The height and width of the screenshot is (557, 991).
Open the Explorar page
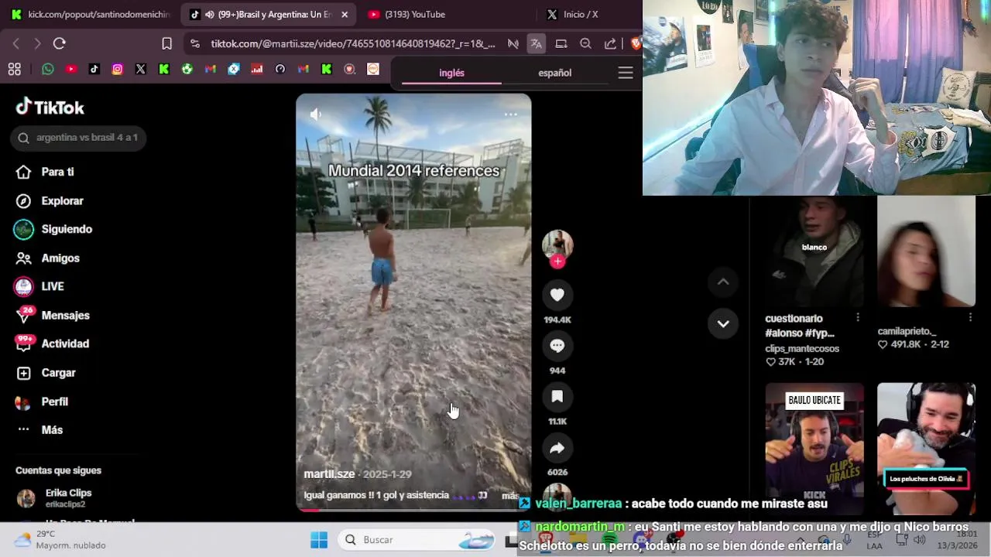50,200
